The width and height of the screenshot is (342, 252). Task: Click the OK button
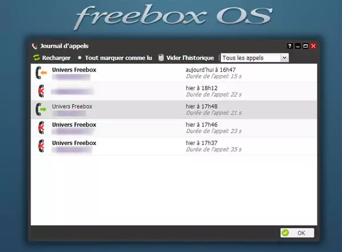298,233
